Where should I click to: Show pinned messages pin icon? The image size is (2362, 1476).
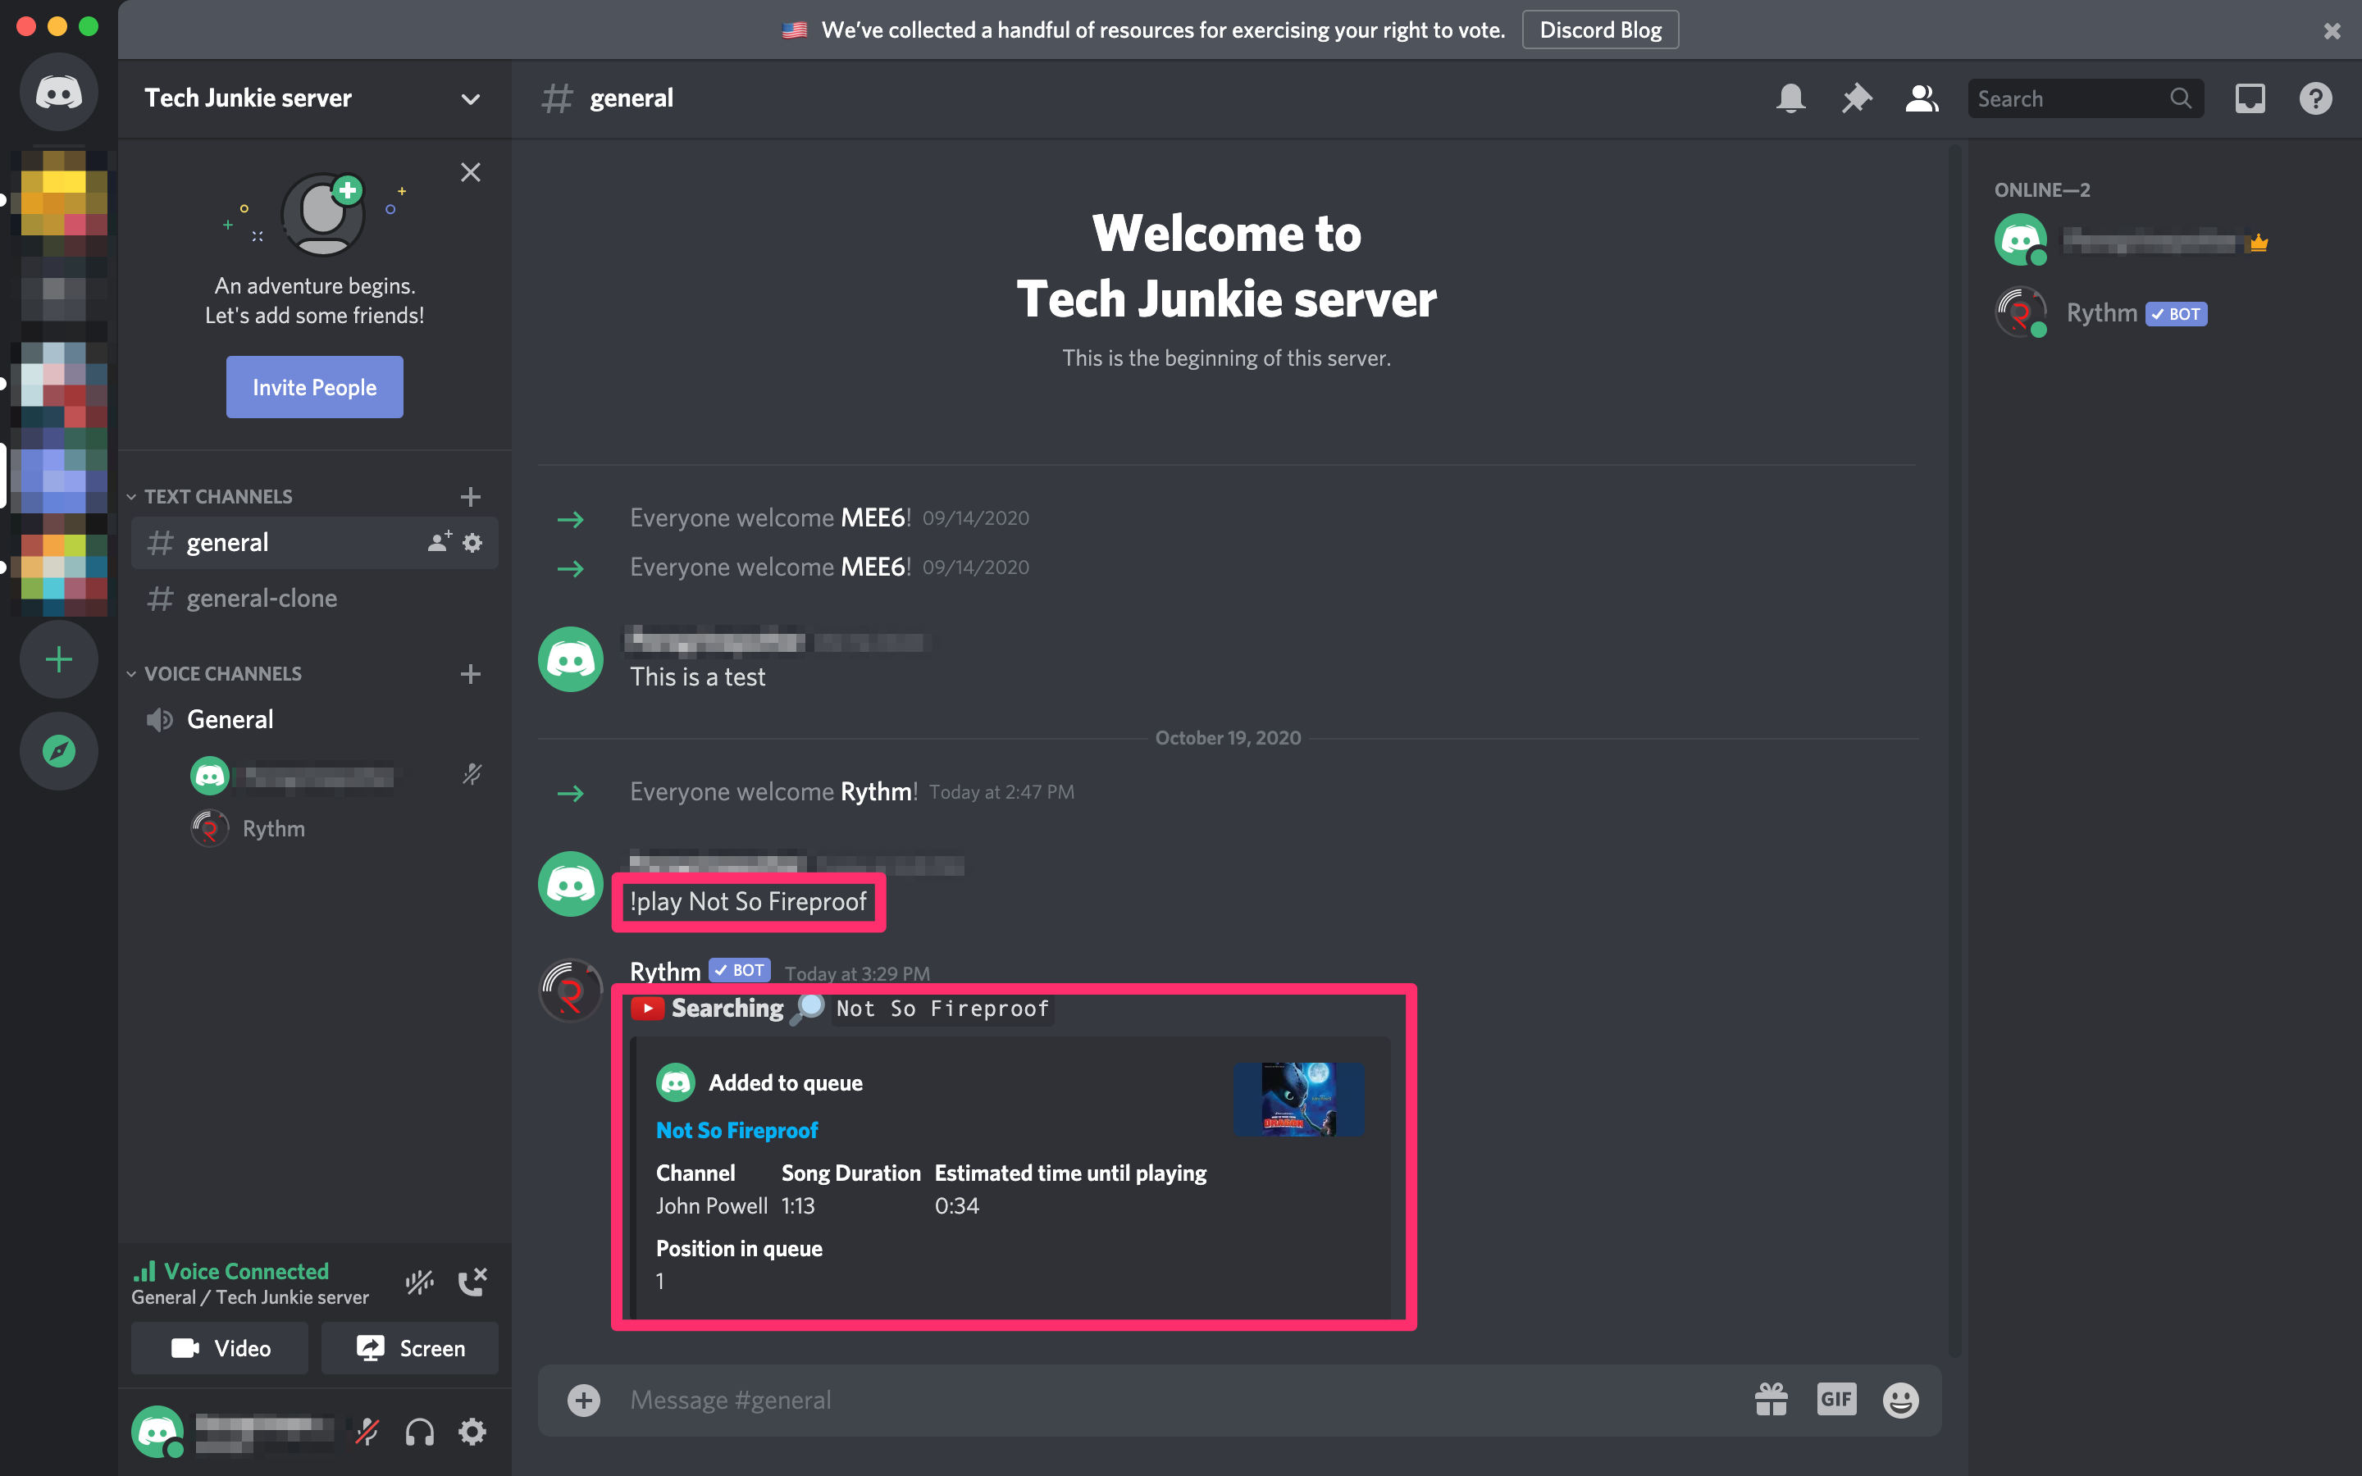click(x=1857, y=98)
